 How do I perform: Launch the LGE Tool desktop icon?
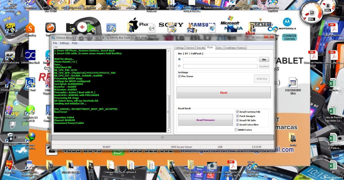[30, 84]
